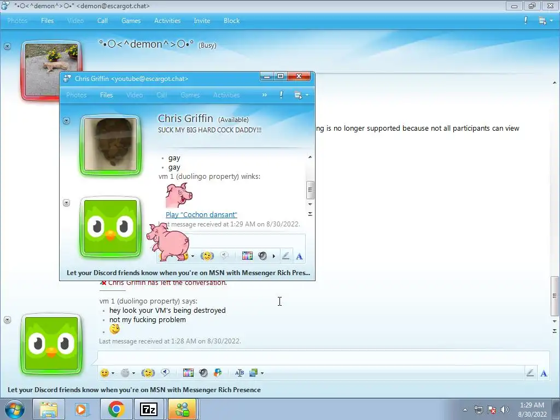
Task: Open emoticon picker in demon chat toolbar
Action: pyautogui.click(x=104, y=373)
